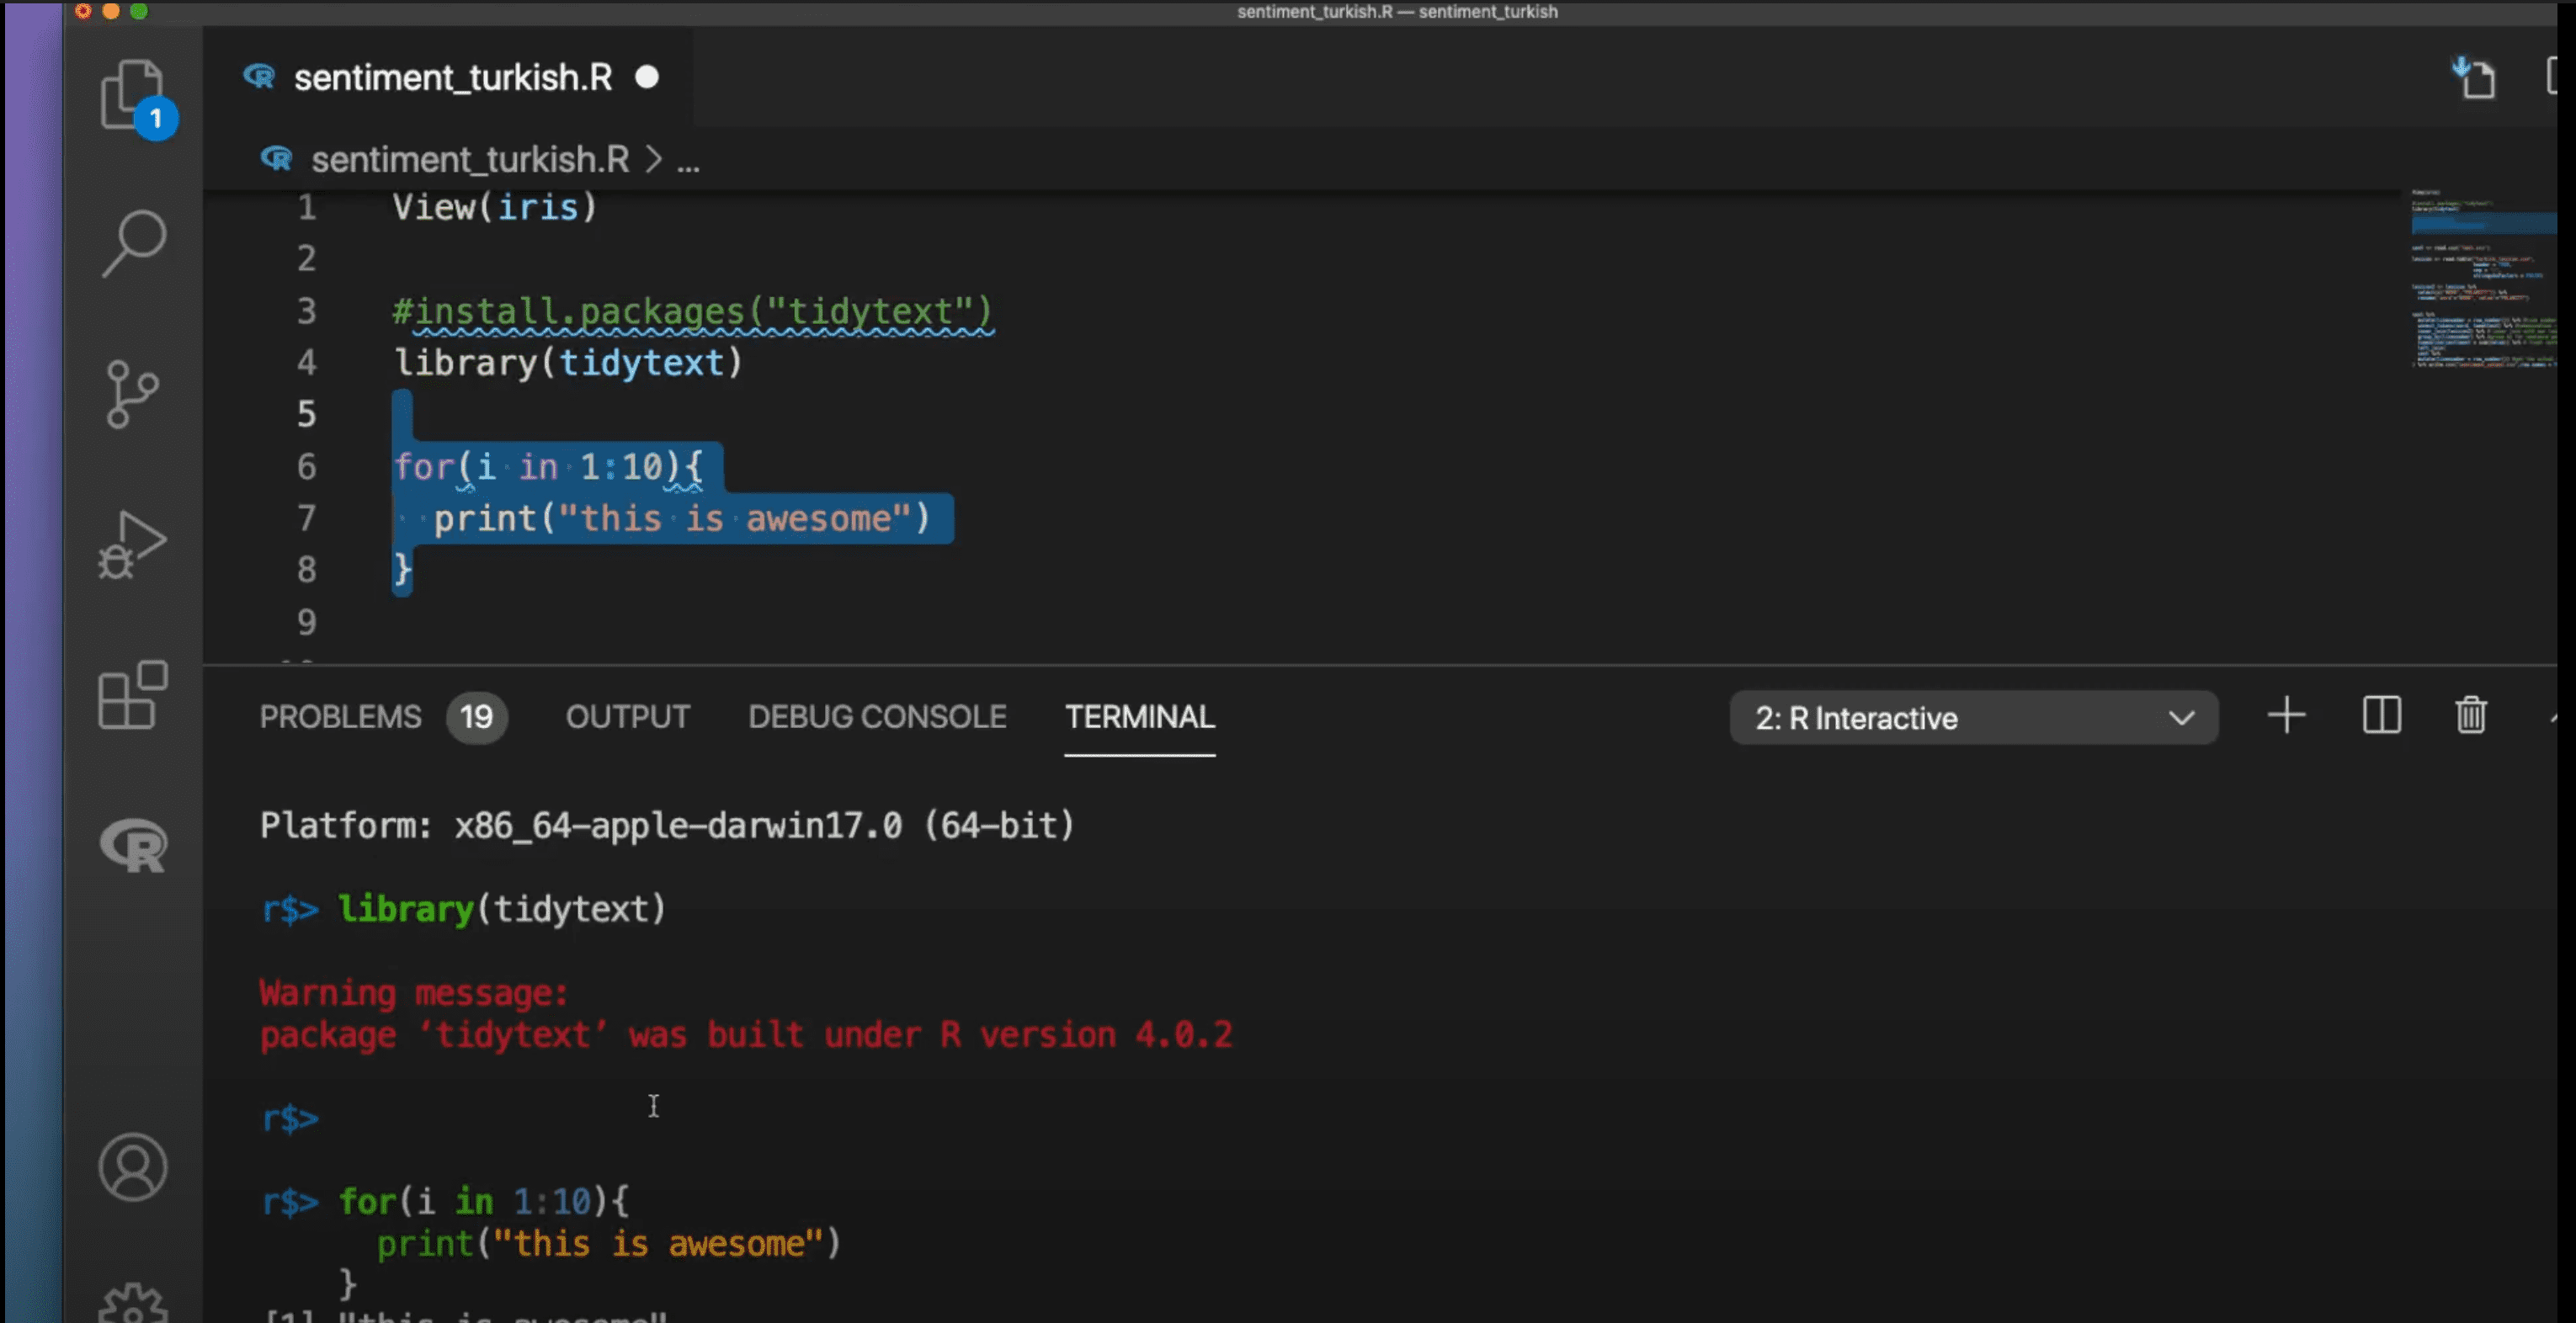This screenshot has height=1323, width=2576.
Task: Click the problems count badge 19
Action: coord(477,717)
